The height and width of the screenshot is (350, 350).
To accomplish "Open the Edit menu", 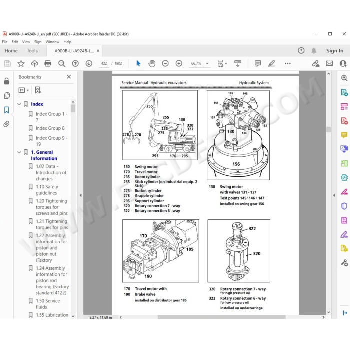I will (15, 42).
